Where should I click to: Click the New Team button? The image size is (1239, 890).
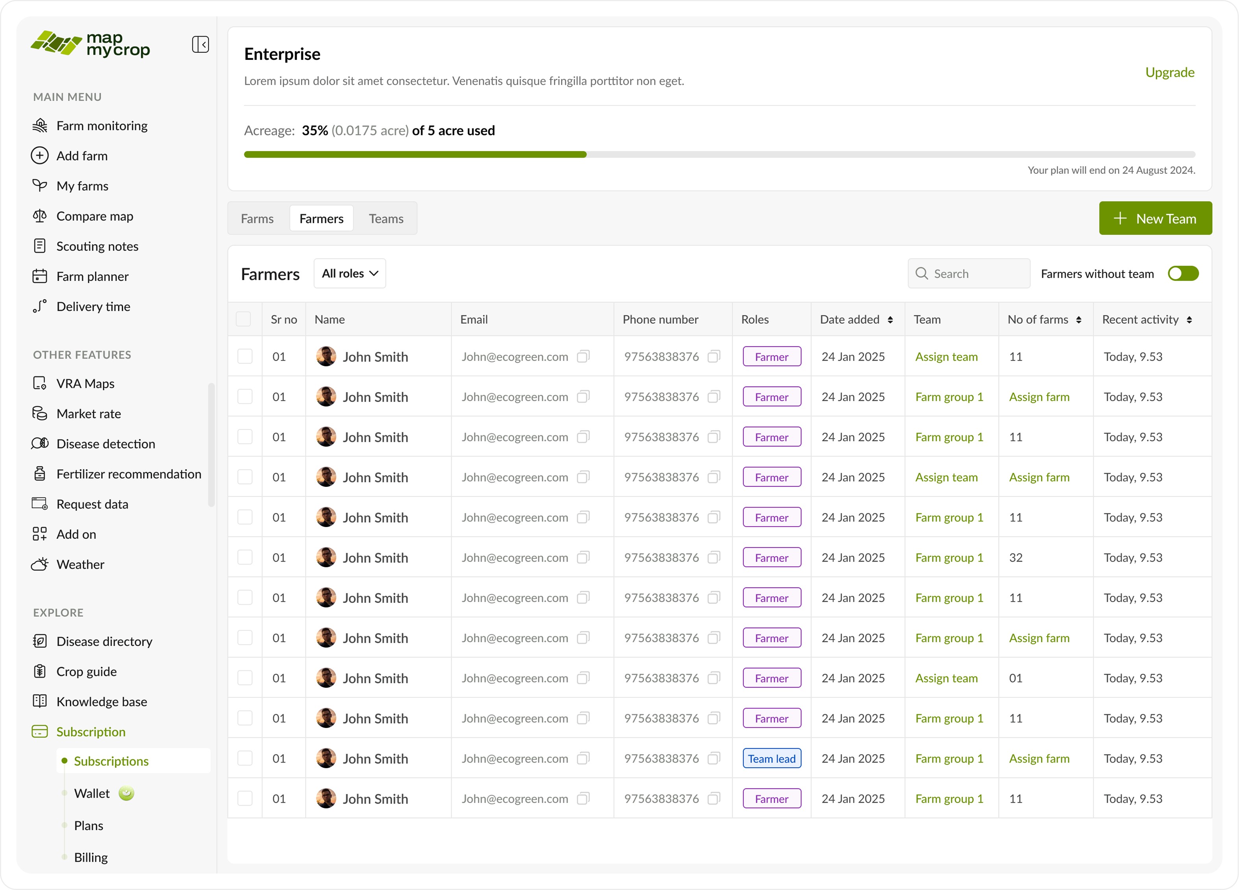click(x=1155, y=218)
